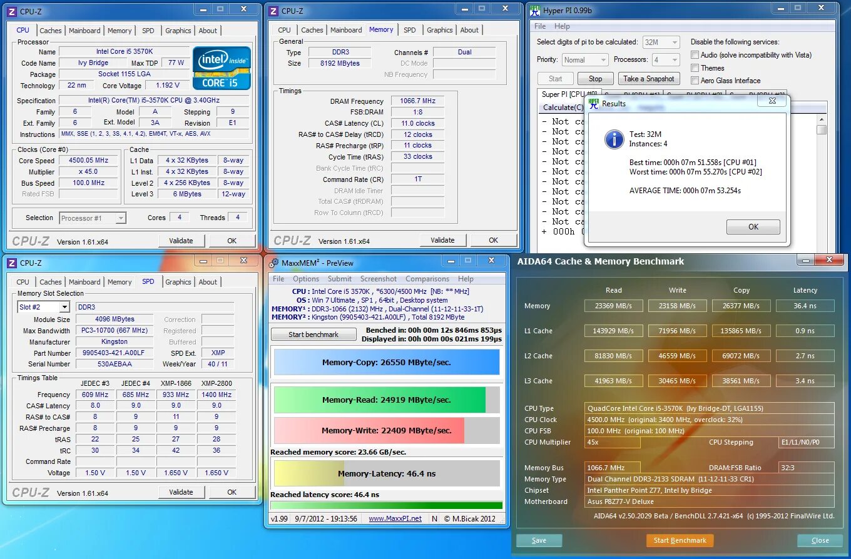This screenshot has width=851, height=559.
Task: Open the File menu in MaxxMEM
Action: coord(278,279)
